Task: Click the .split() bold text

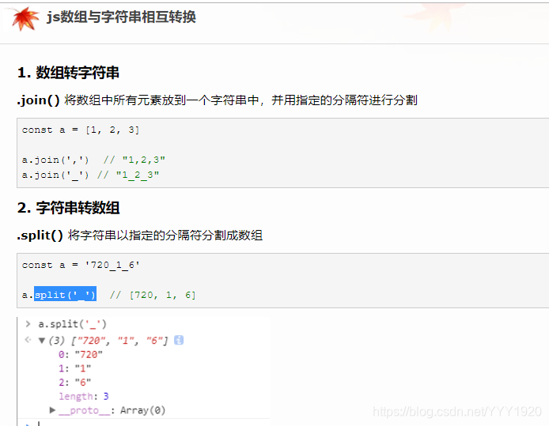Action: click(40, 236)
